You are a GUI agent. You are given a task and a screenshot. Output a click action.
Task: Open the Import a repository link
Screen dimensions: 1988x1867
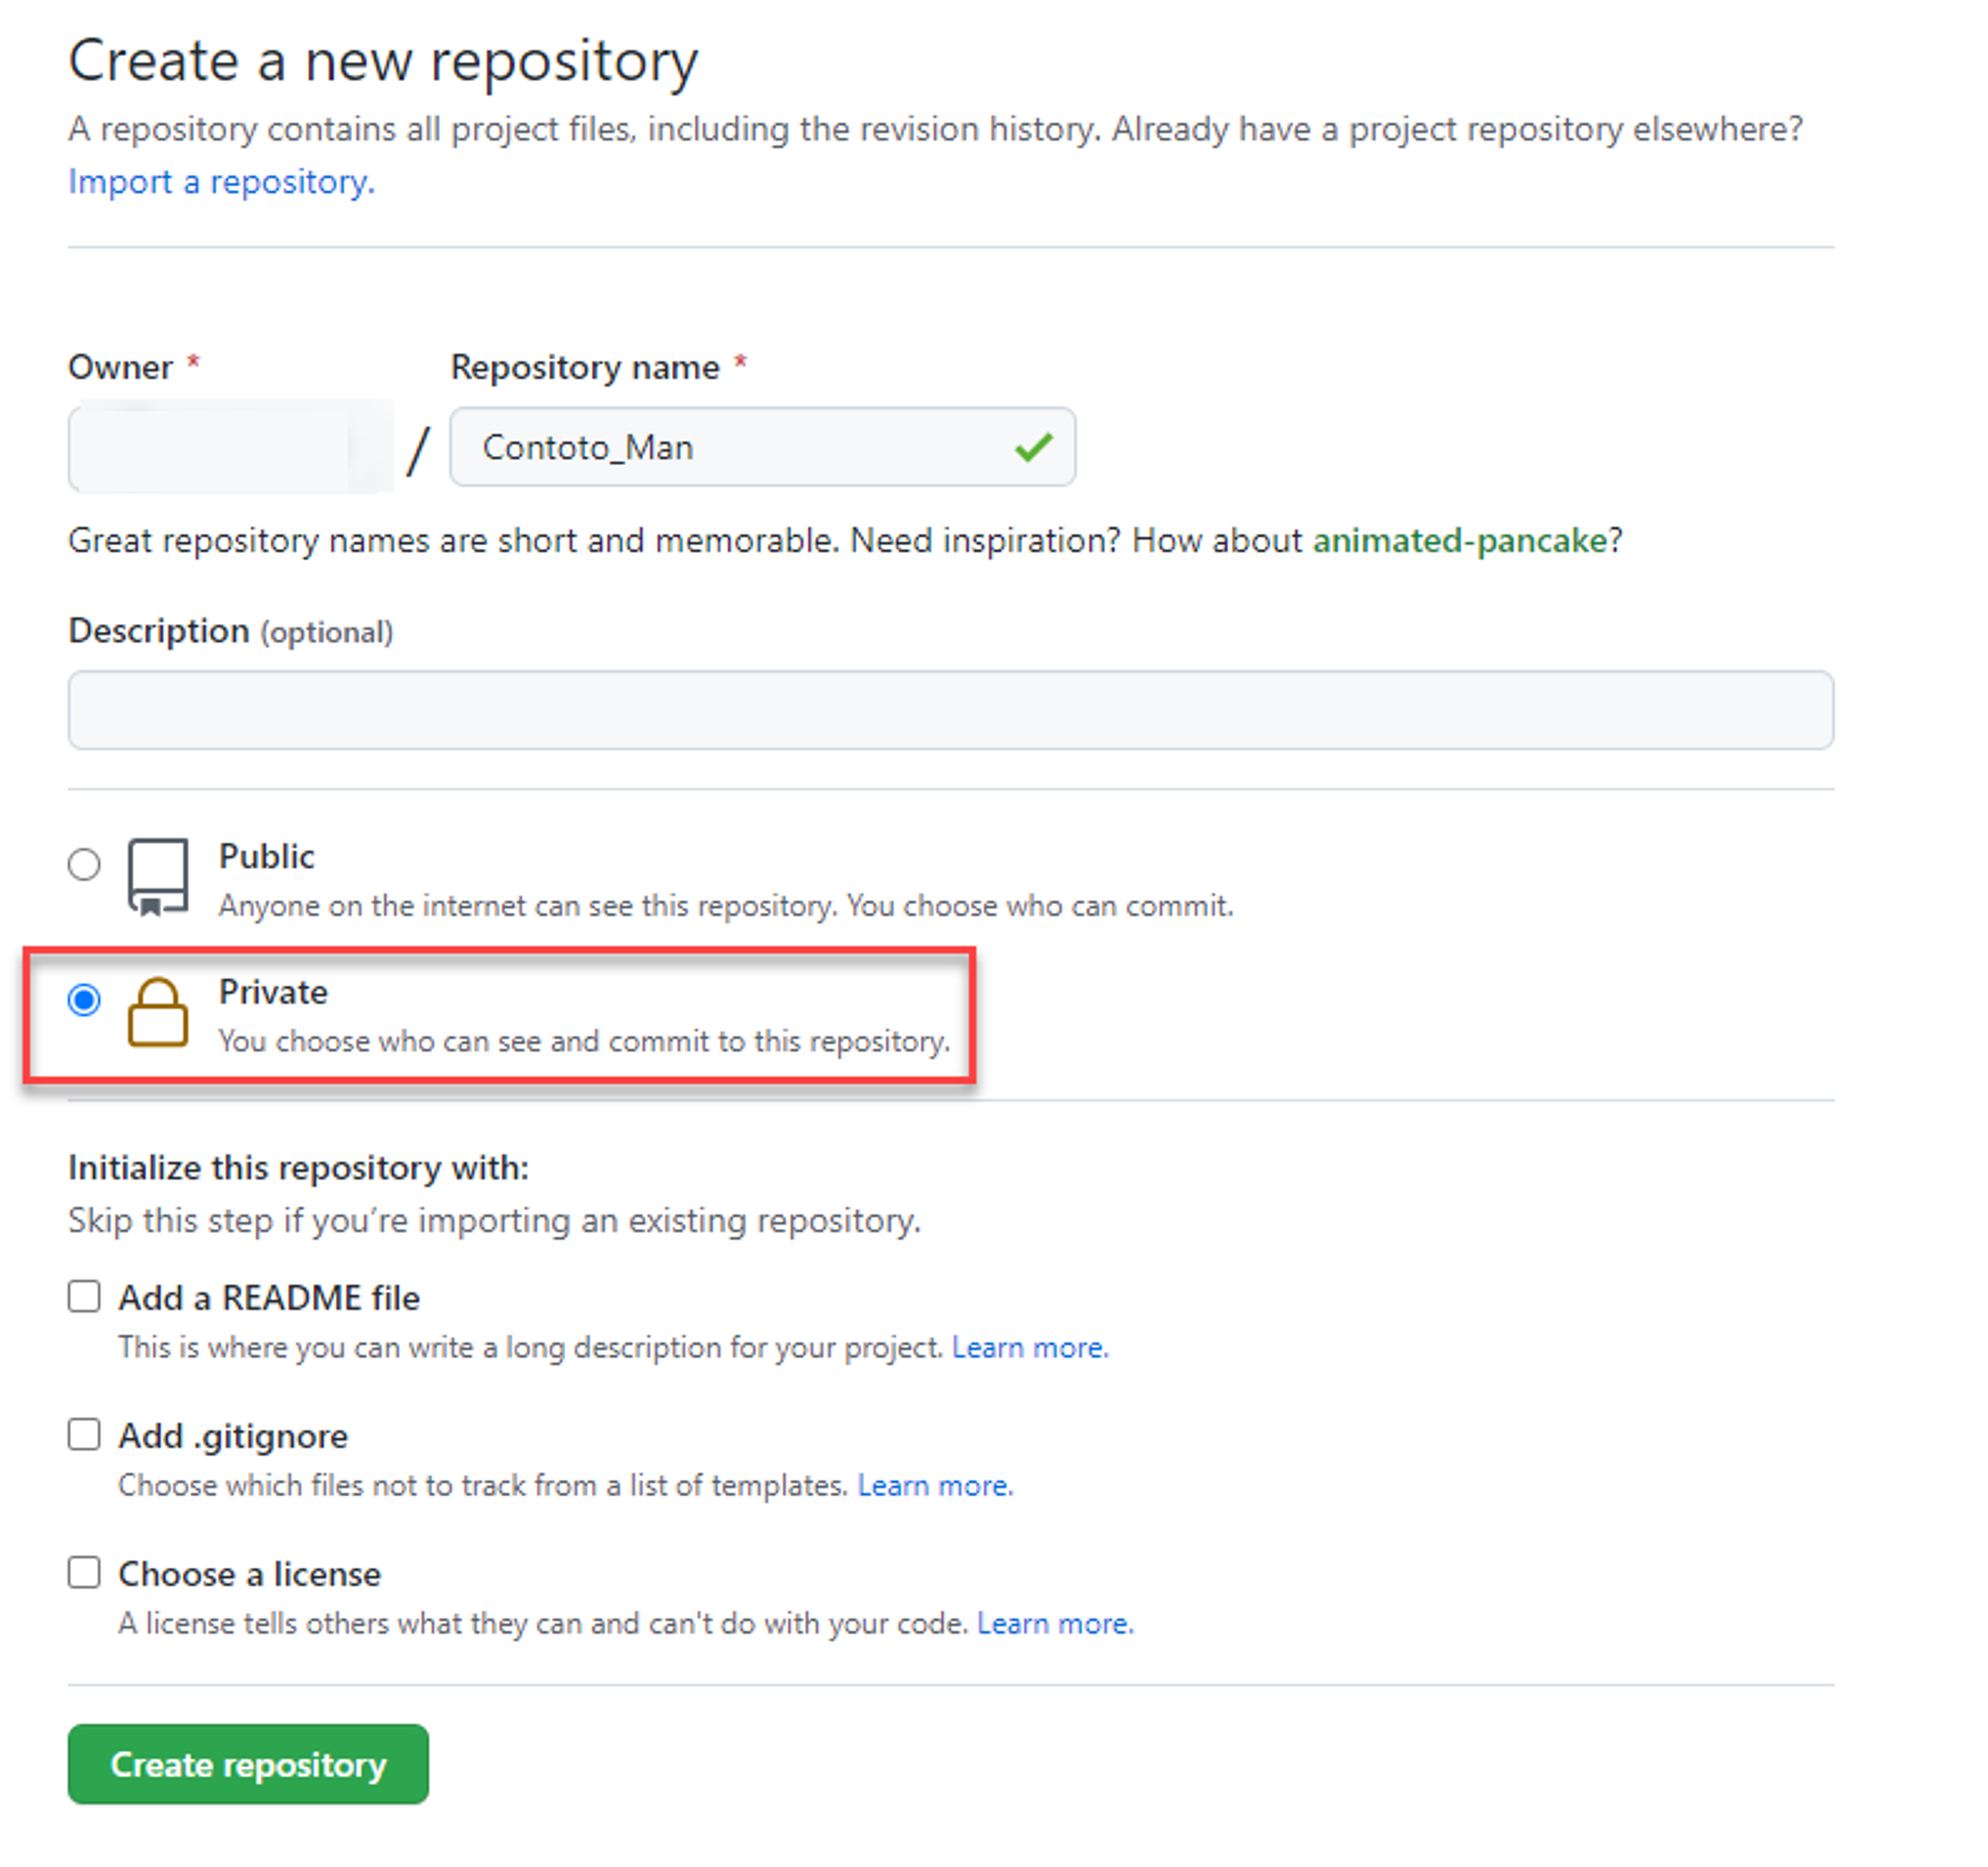[x=221, y=182]
